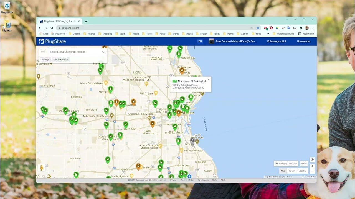Viewport: 355px width, 199px height.
Task: Click the search magnifier icon
Action: (104, 52)
